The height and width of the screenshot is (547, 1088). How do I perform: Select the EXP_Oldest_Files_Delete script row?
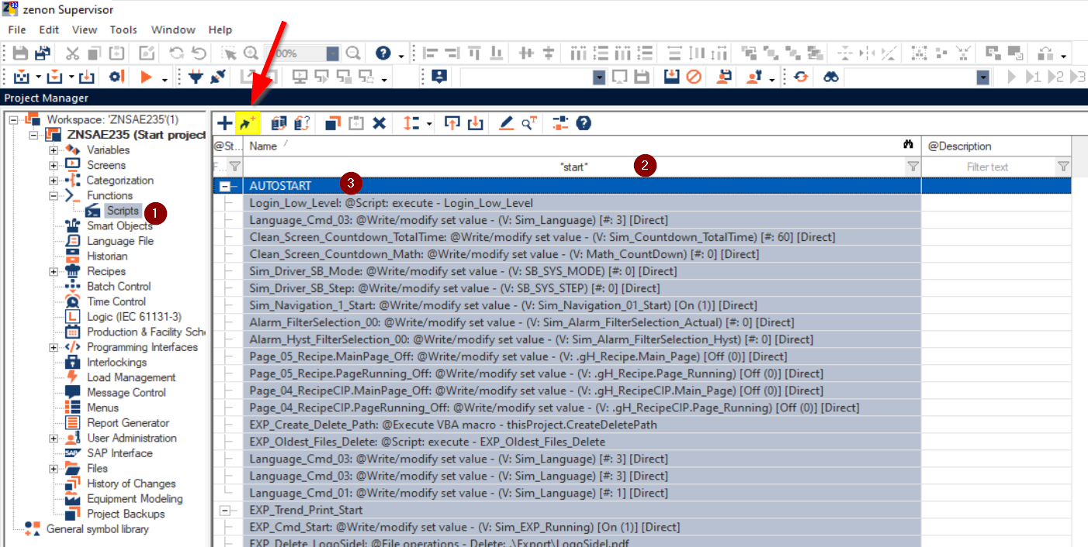582,442
